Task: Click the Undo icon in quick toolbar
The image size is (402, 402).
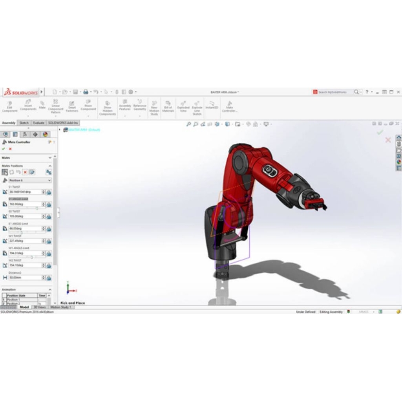Action: click(96, 92)
